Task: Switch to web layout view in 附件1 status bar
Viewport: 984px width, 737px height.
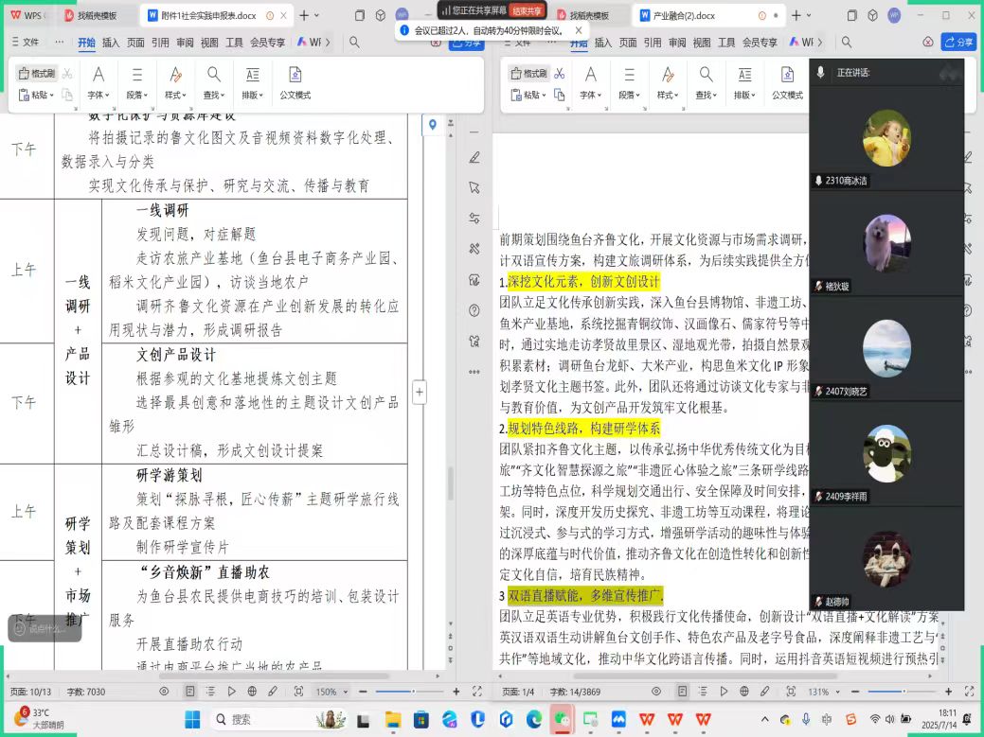Action: pos(252,692)
